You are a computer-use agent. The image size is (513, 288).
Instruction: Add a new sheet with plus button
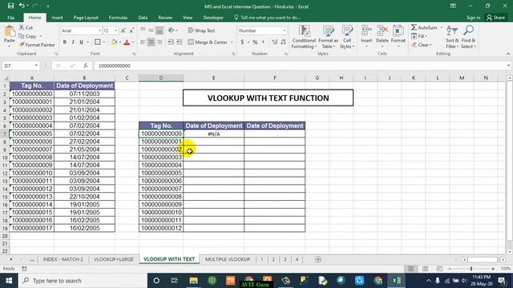tap(318, 259)
